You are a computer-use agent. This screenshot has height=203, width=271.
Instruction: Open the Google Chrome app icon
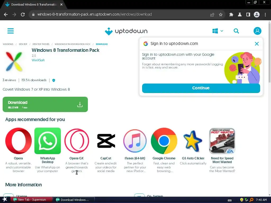click(x=164, y=141)
